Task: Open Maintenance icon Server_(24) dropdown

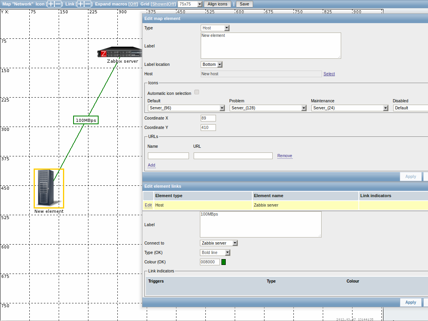Action: 350,108
